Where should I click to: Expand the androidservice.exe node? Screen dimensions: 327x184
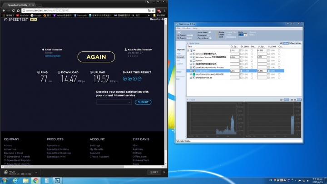(x=191, y=78)
